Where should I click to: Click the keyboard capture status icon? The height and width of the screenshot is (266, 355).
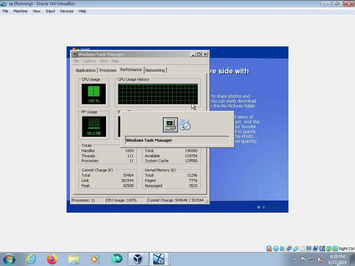pyautogui.click(x=335, y=249)
